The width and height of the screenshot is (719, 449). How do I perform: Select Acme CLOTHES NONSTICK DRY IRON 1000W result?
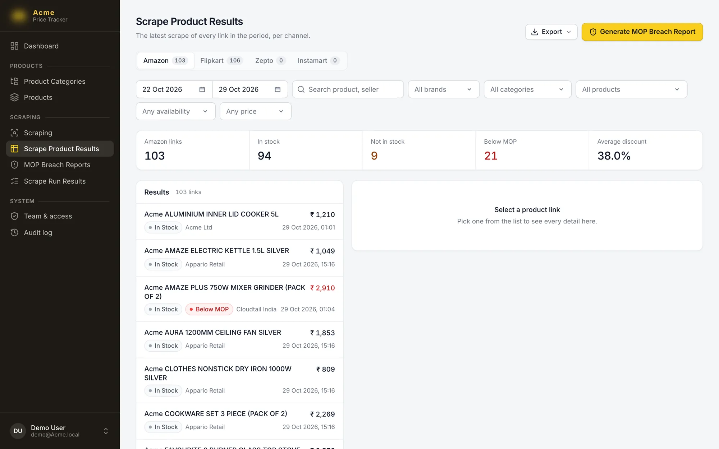pyautogui.click(x=239, y=380)
